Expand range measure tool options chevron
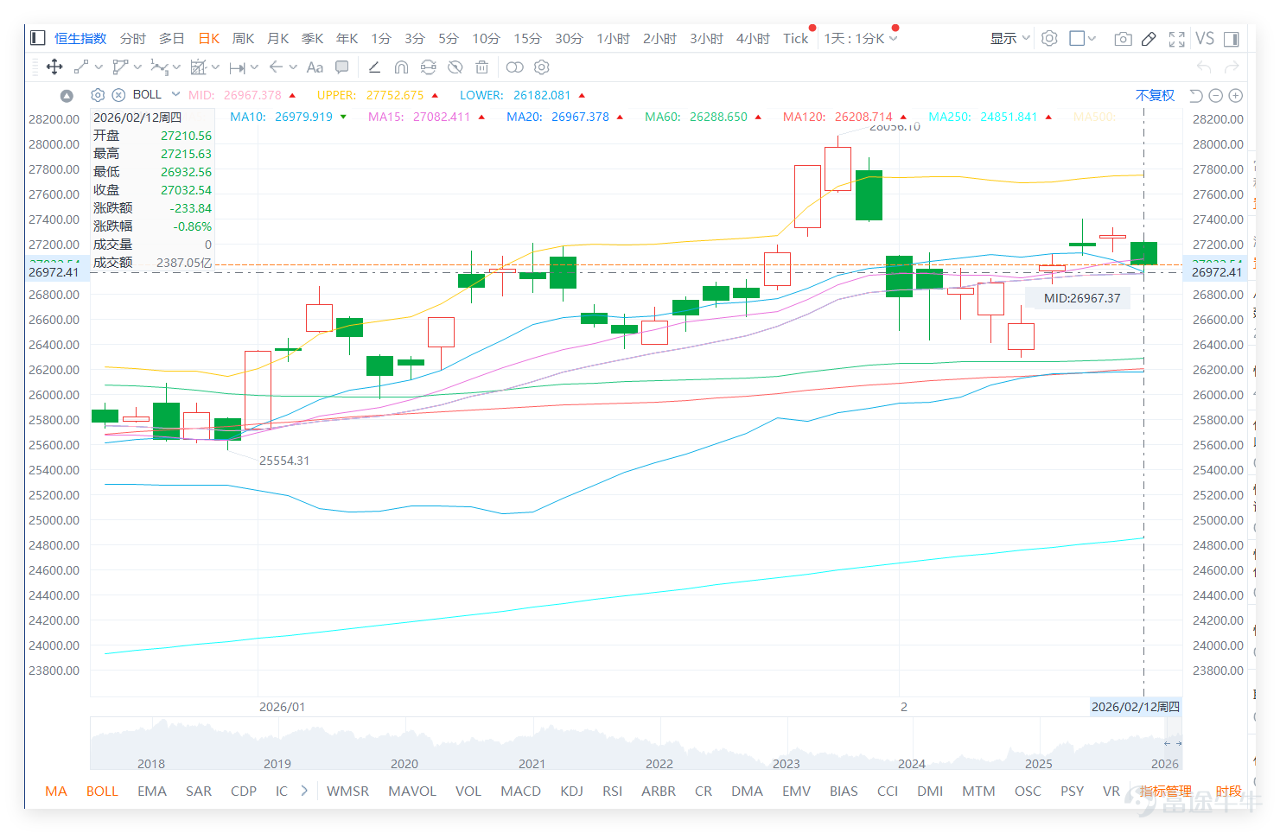This screenshot has height=833, width=1280. [254, 67]
